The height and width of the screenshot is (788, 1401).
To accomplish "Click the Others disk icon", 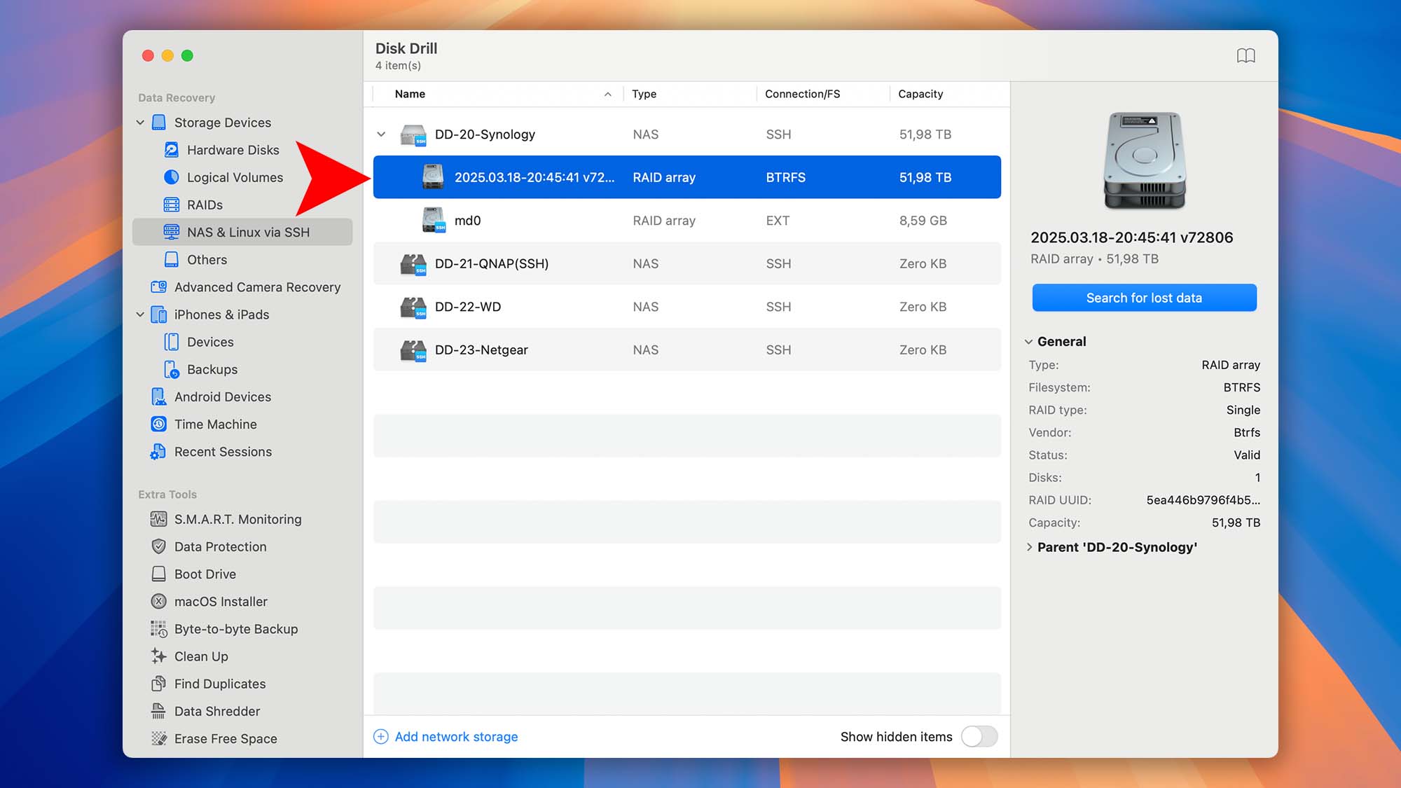I will click(172, 259).
